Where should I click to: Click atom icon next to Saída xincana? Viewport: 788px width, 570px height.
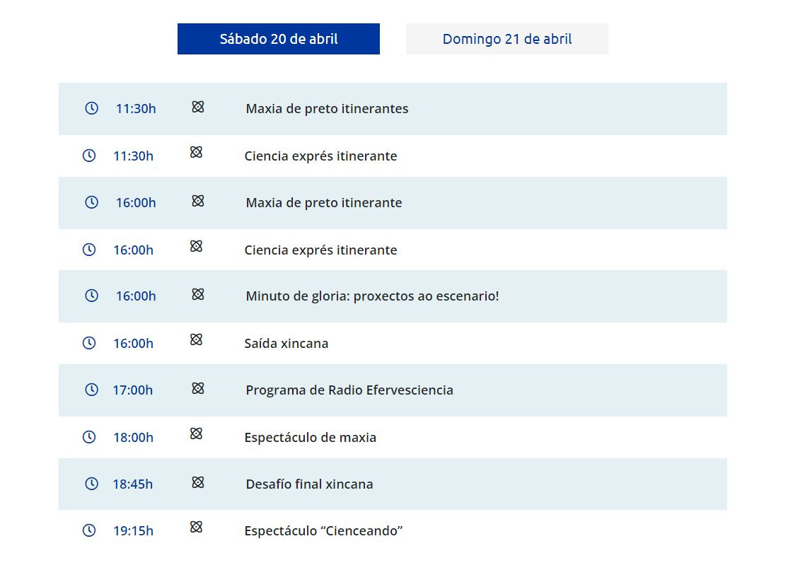196,340
